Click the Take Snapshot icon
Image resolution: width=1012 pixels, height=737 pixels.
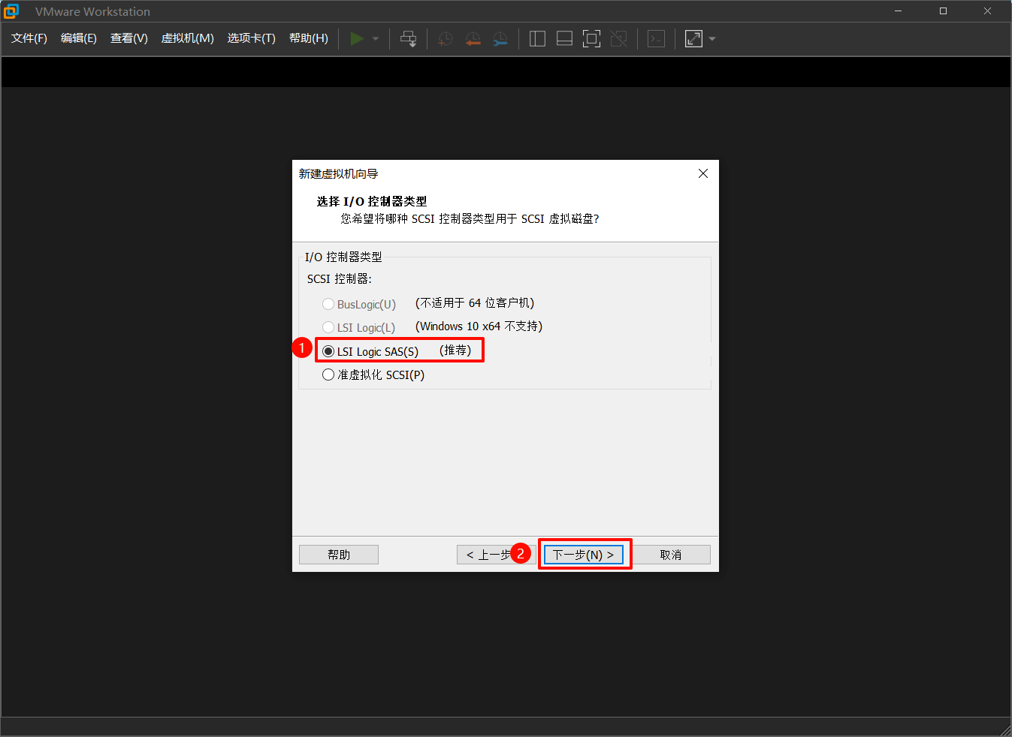445,38
